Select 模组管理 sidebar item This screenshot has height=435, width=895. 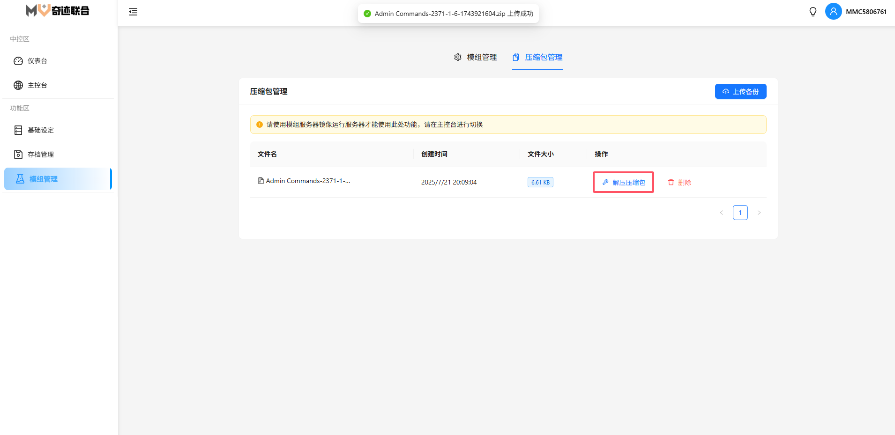tap(43, 179)
